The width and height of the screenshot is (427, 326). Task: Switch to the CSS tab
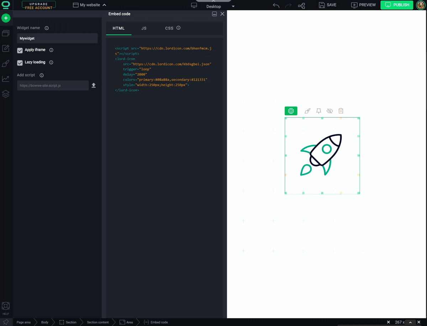tap(169, 28)
